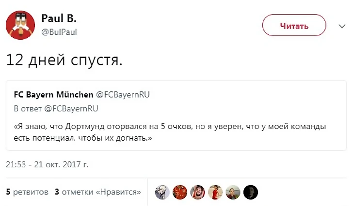
Task: Click the word "ретвитов" in the stats row
Action: (x=31, y=192)
